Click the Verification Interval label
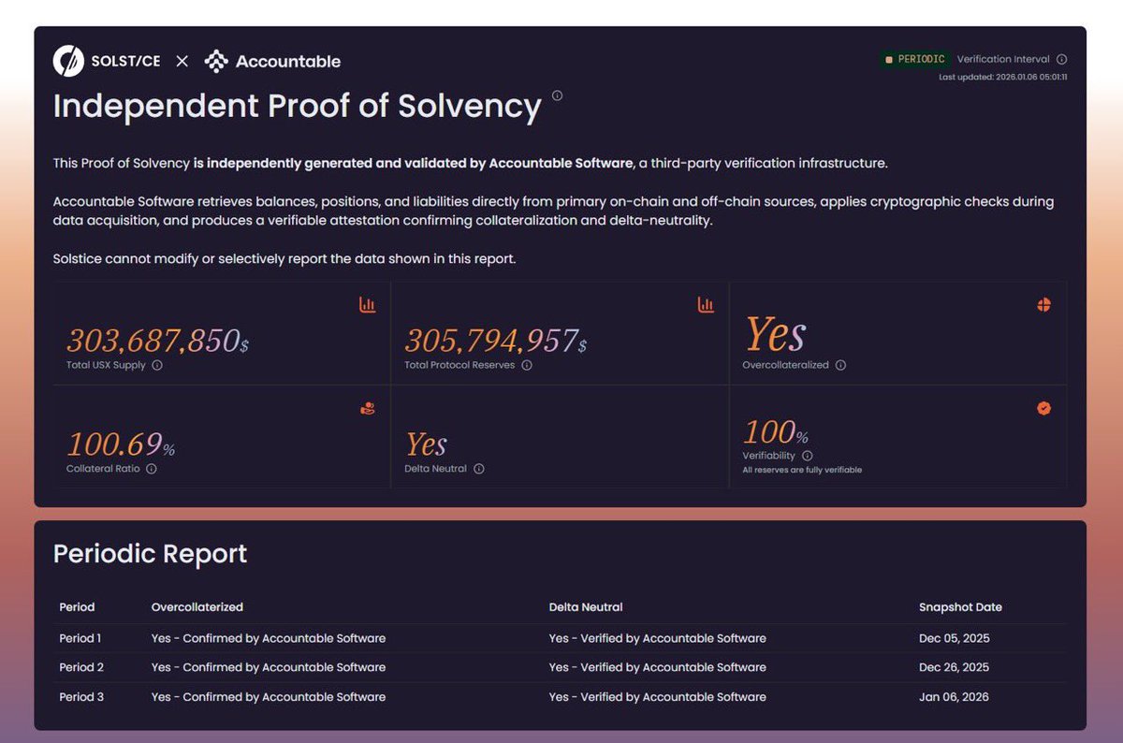This screenshot has height=743, width=1123. pyautogui.click(x=1003, y=59)
